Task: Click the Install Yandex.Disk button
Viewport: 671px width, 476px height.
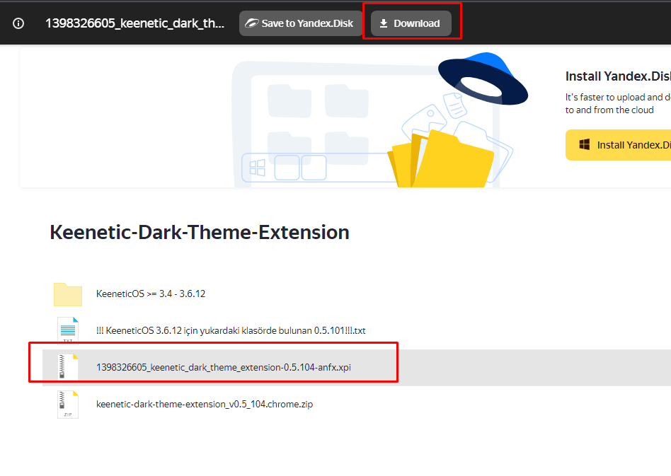Action: tap(619, 145)
